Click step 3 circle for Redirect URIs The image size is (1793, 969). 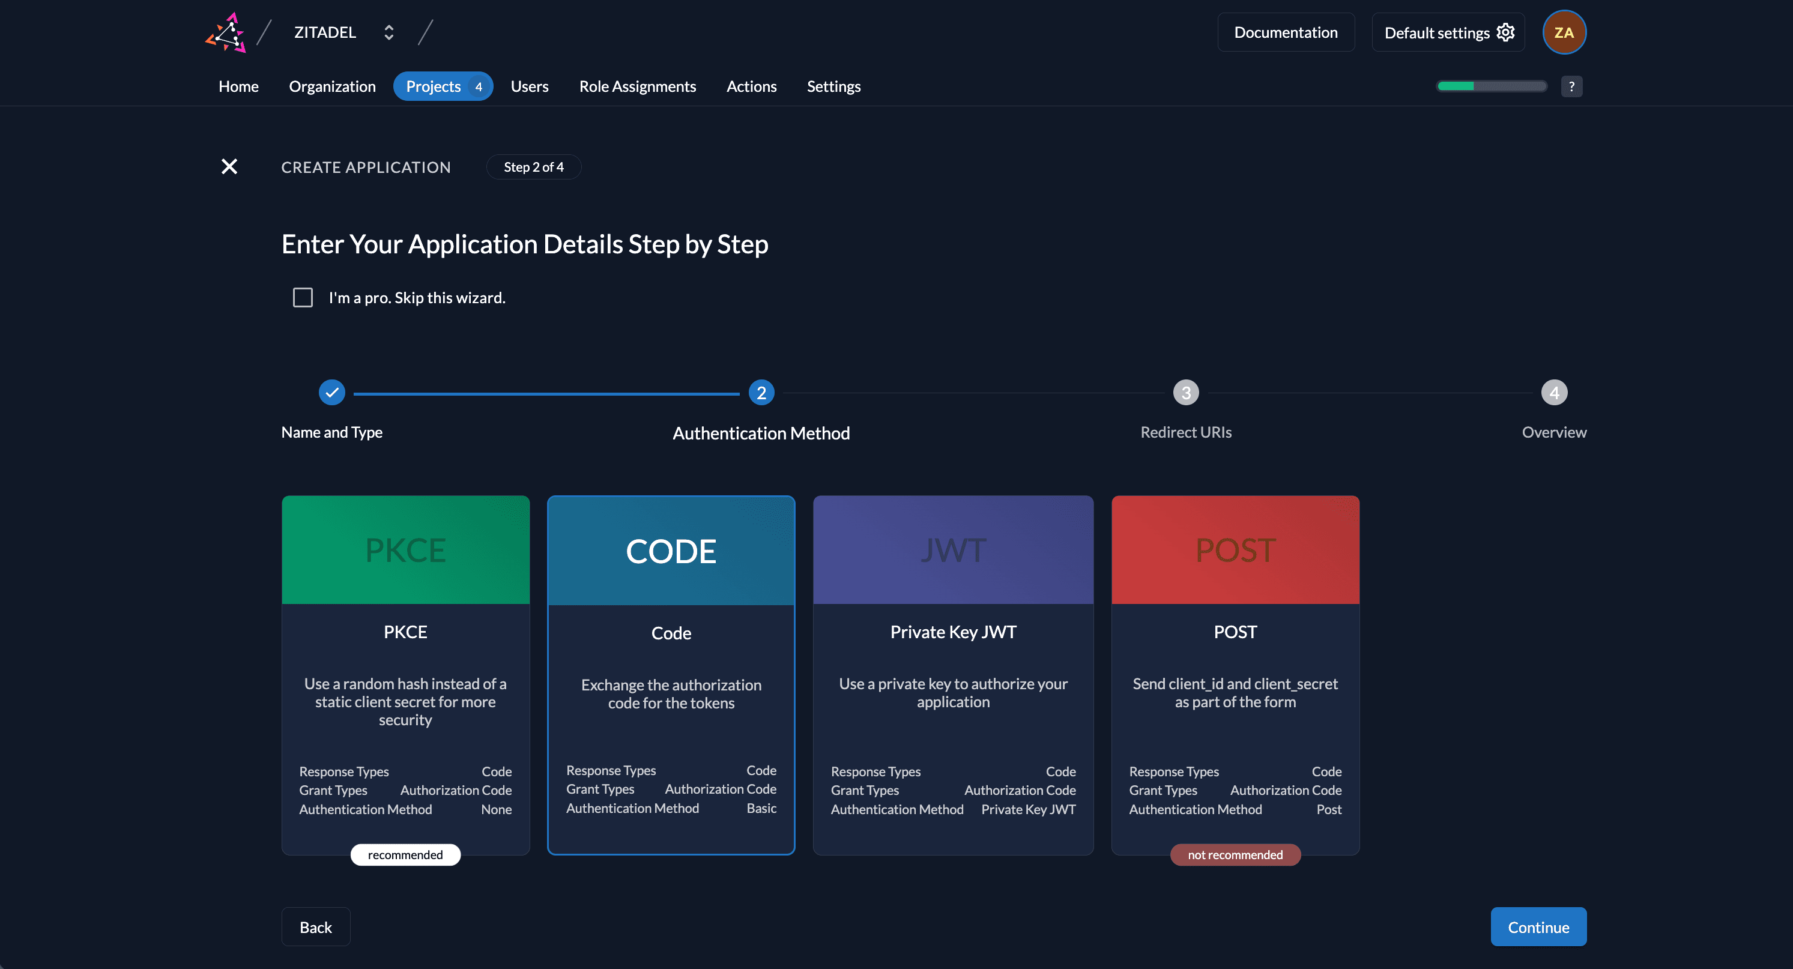(x=1185, y=392)
